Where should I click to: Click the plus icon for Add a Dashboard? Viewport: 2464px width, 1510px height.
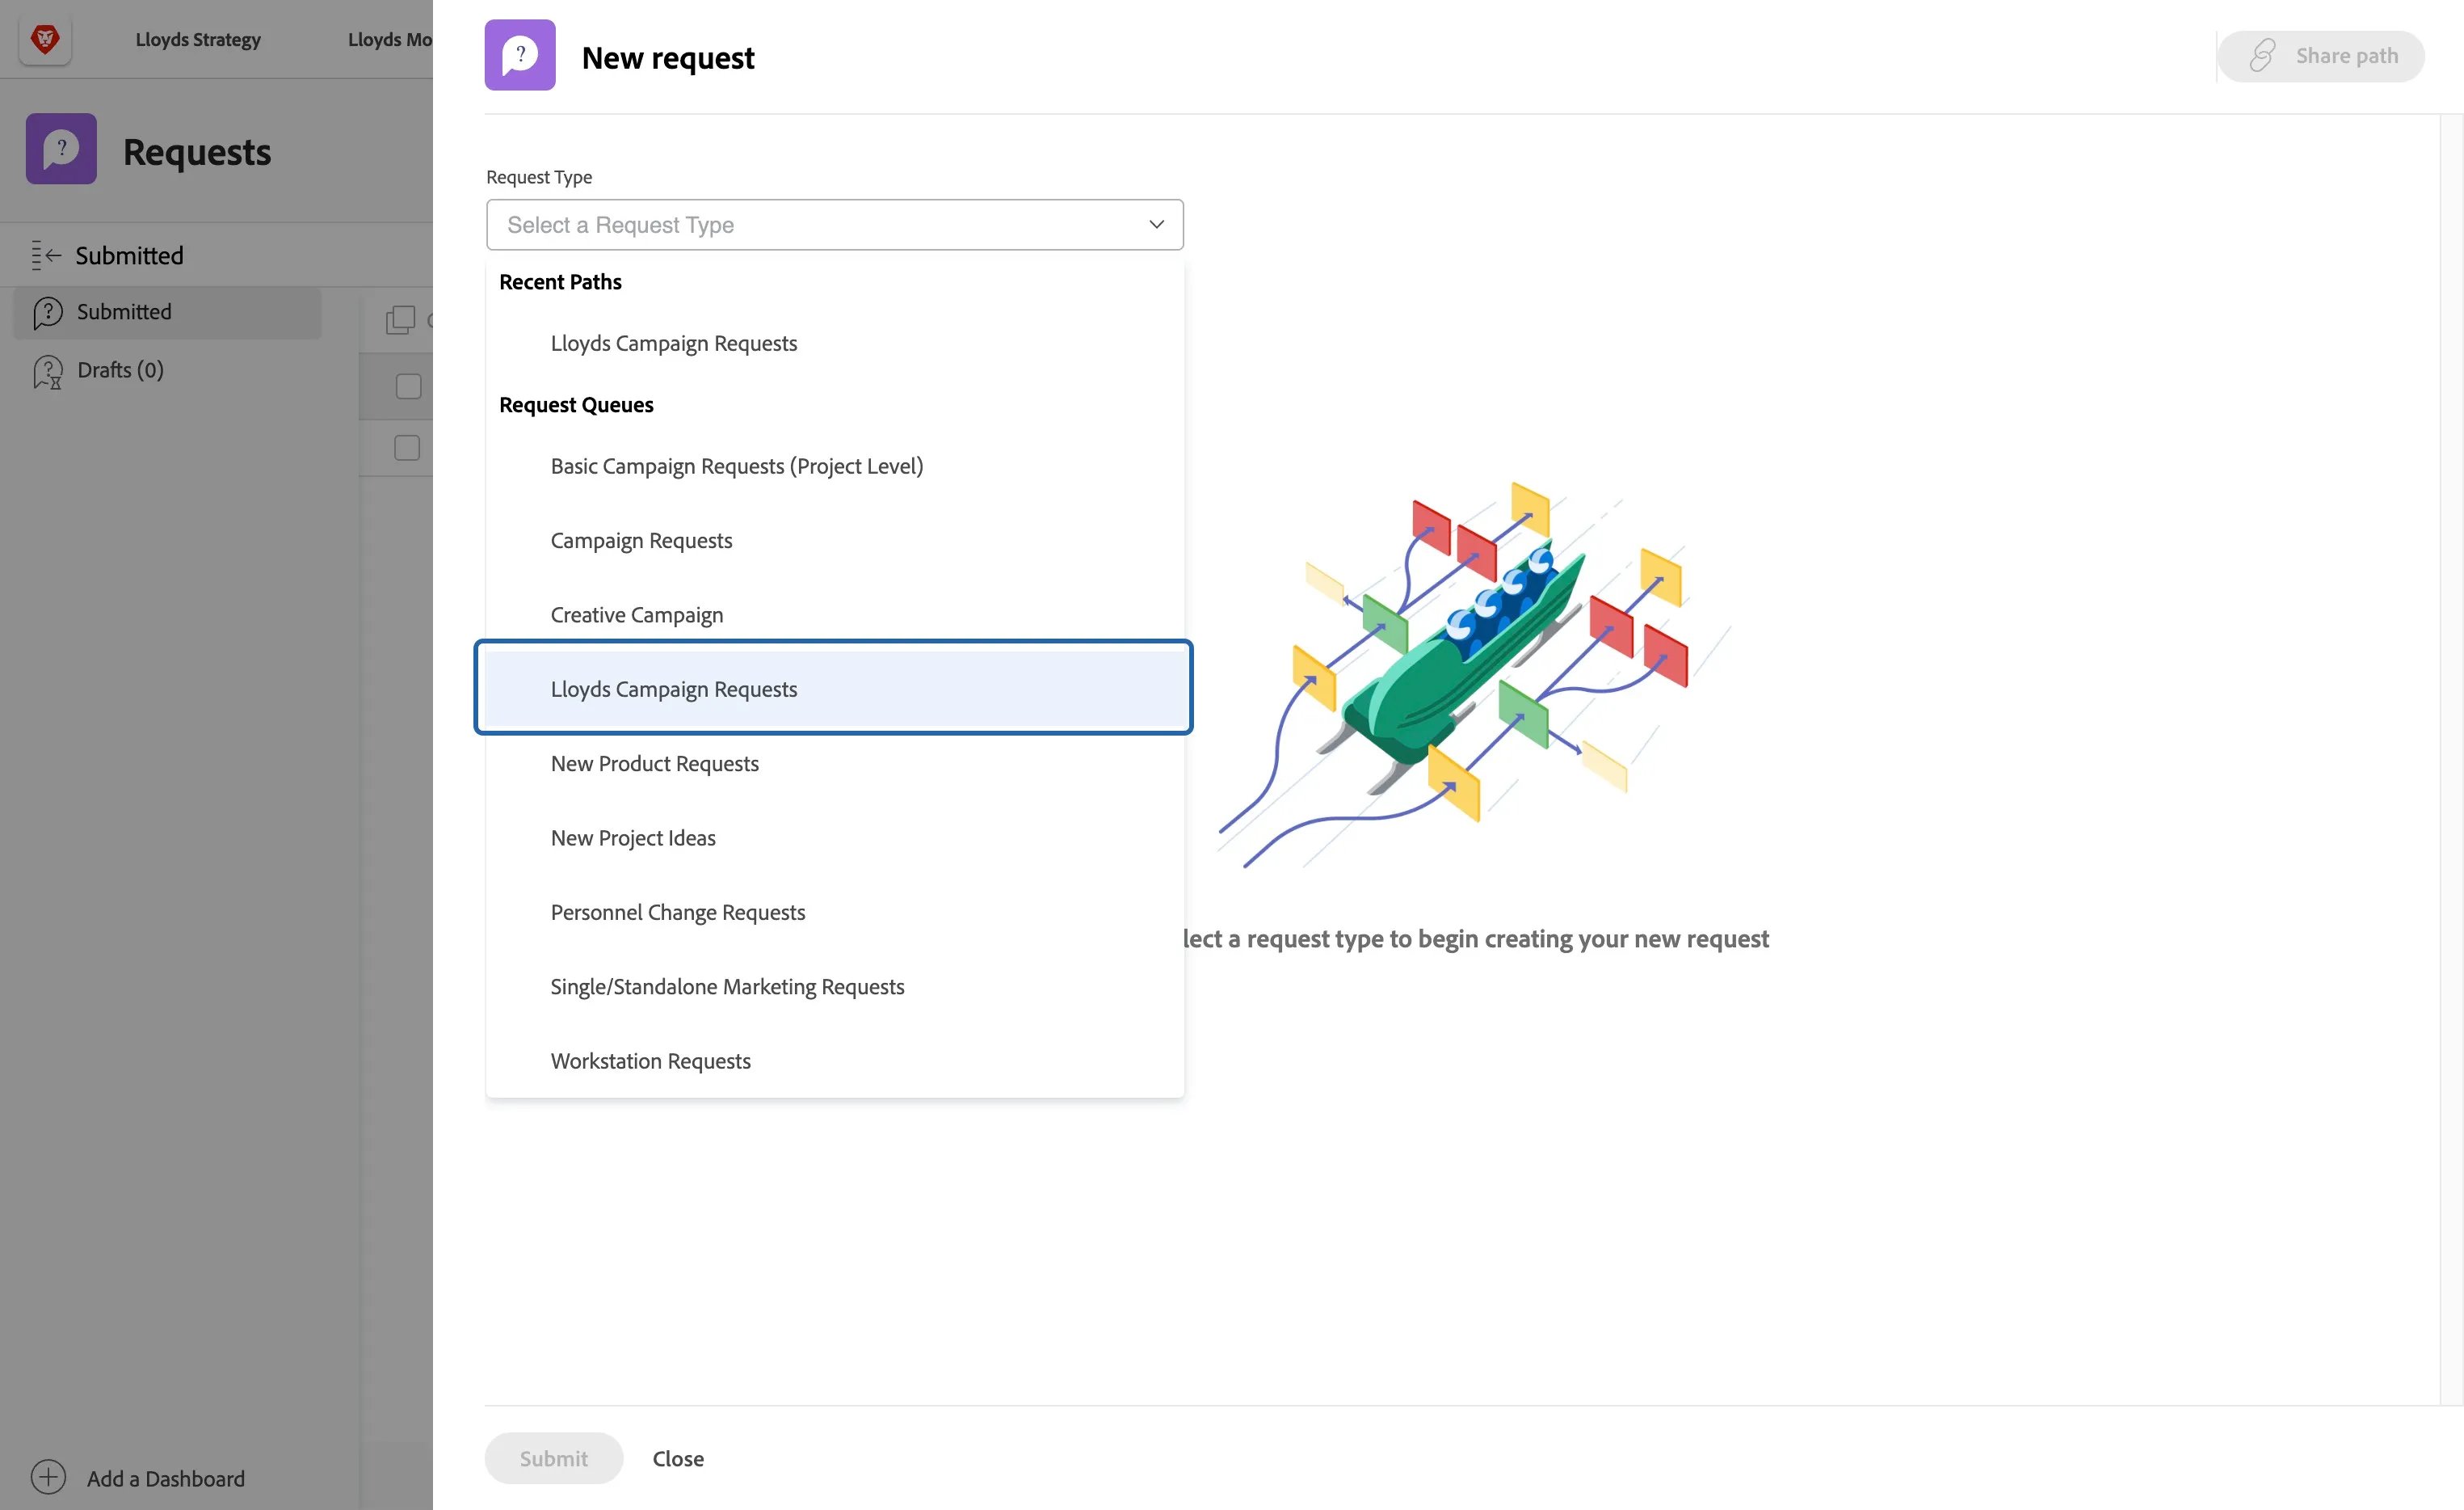(48, 1477)
